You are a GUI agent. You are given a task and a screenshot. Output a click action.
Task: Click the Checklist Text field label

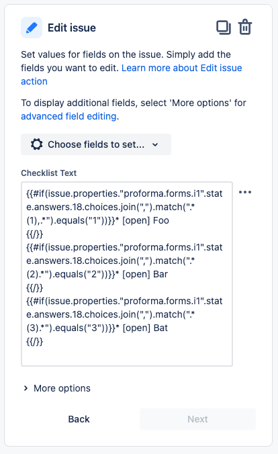48,173
